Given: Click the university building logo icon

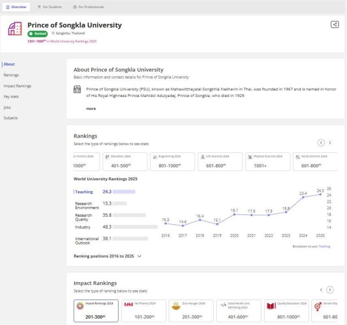Looking at the screenshot, I should pos(15,29).
